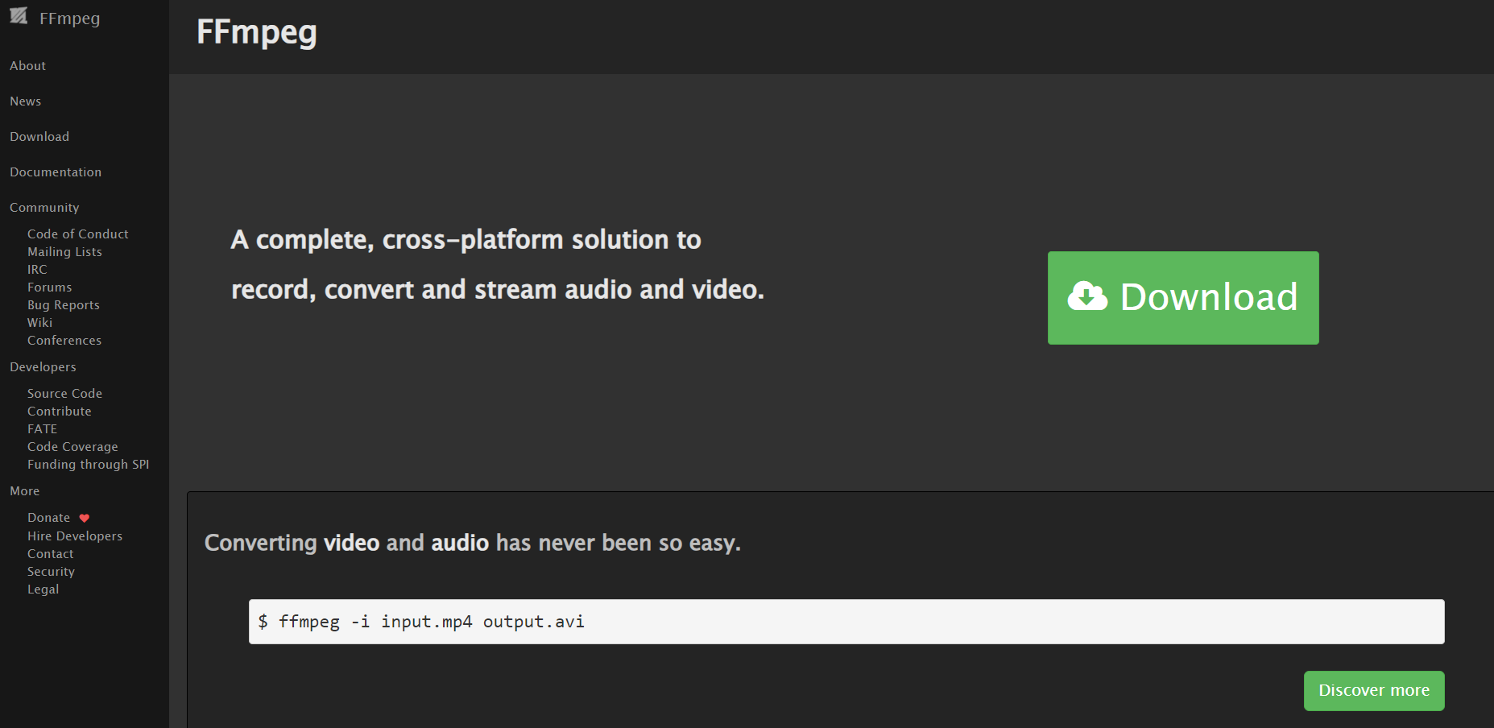Open the Source Code page
The image size is (1494, 728).
pyautogui.click(x=64, y=394)
